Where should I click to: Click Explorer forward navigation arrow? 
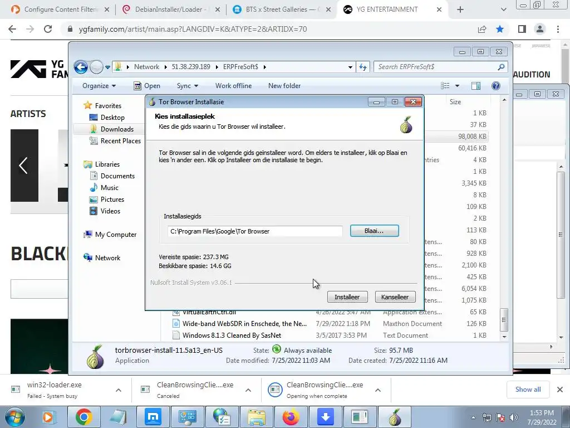pos(96,67)
